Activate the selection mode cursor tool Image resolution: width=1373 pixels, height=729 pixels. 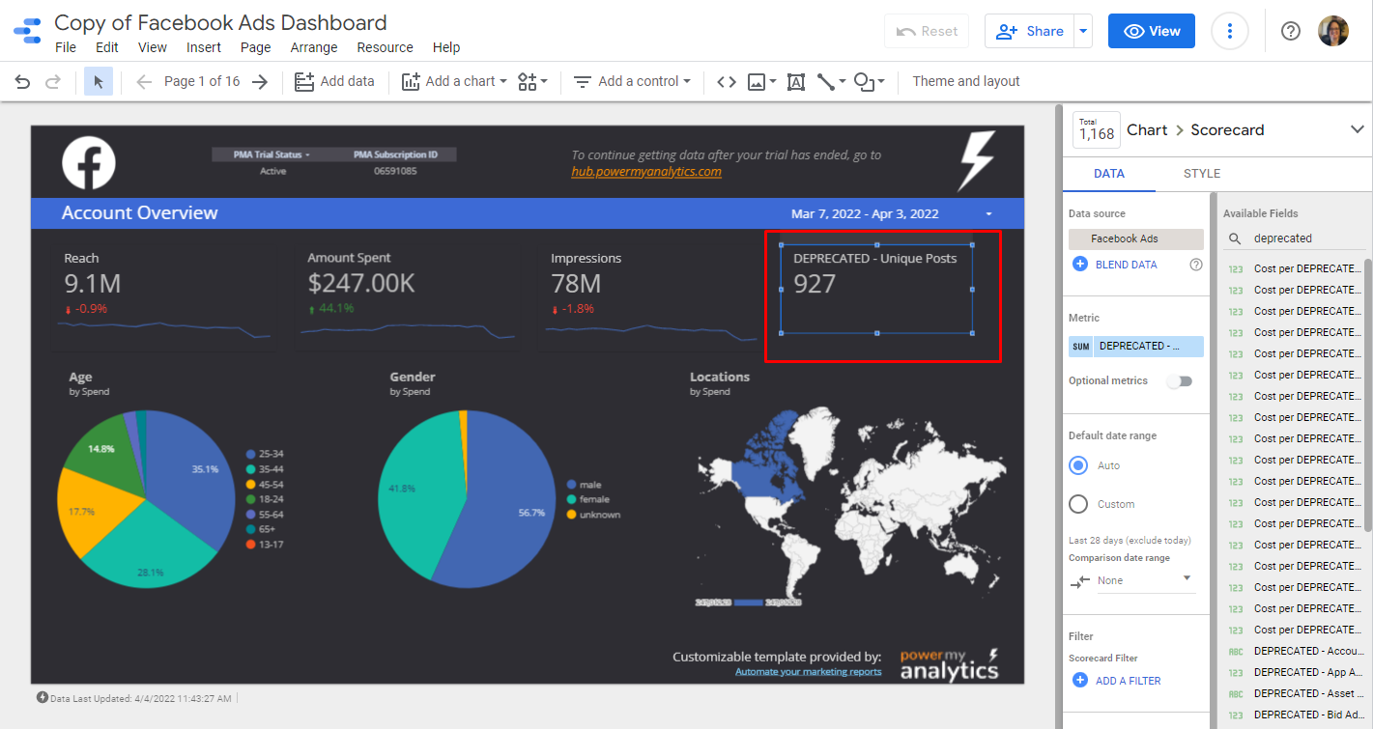click(99, 82)
